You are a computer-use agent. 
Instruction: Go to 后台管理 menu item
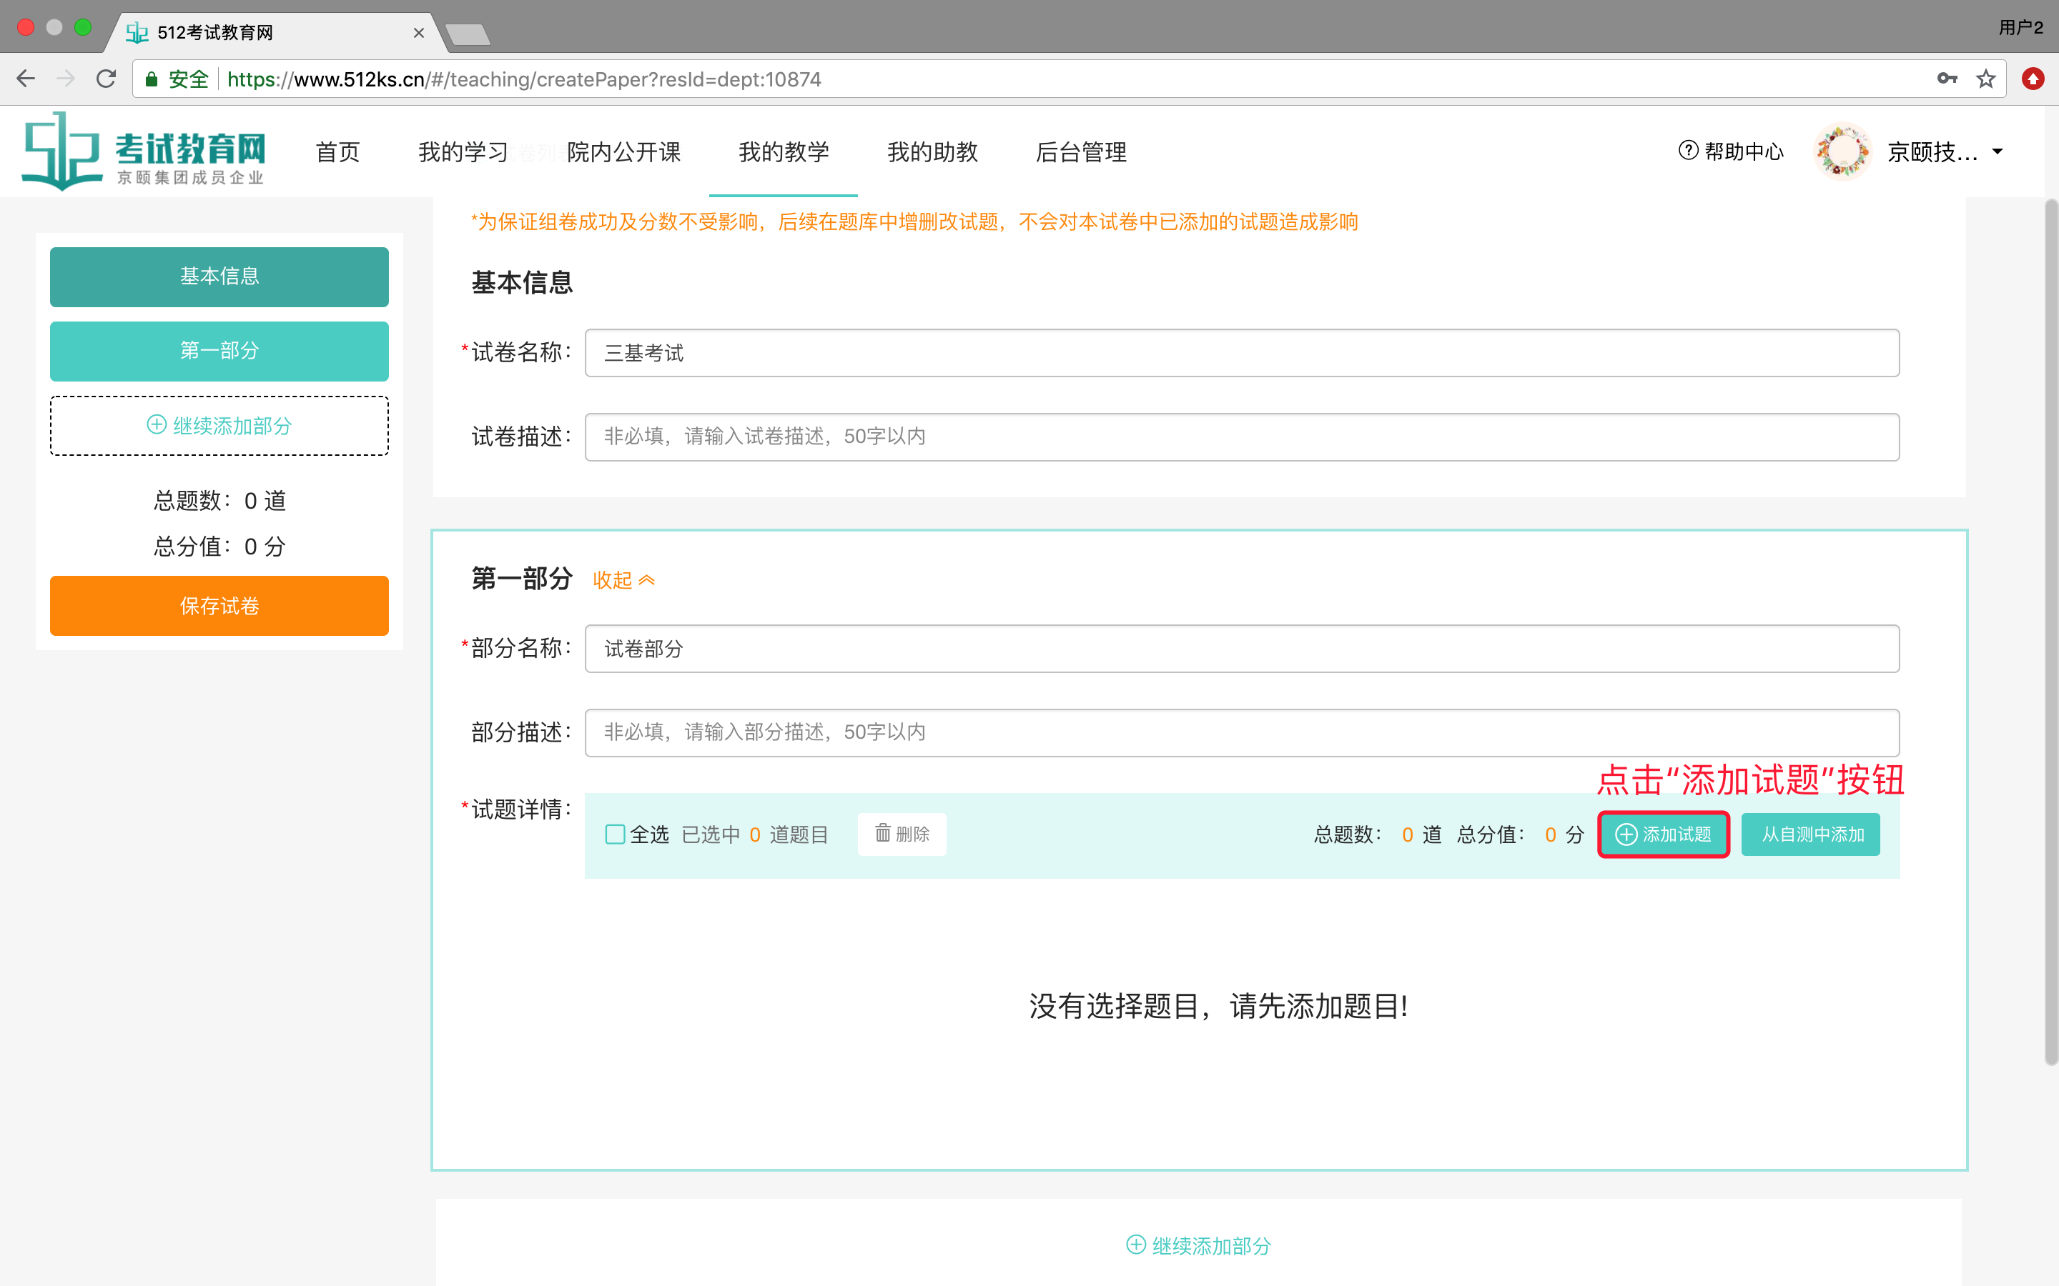click(x=1080, y=151)
